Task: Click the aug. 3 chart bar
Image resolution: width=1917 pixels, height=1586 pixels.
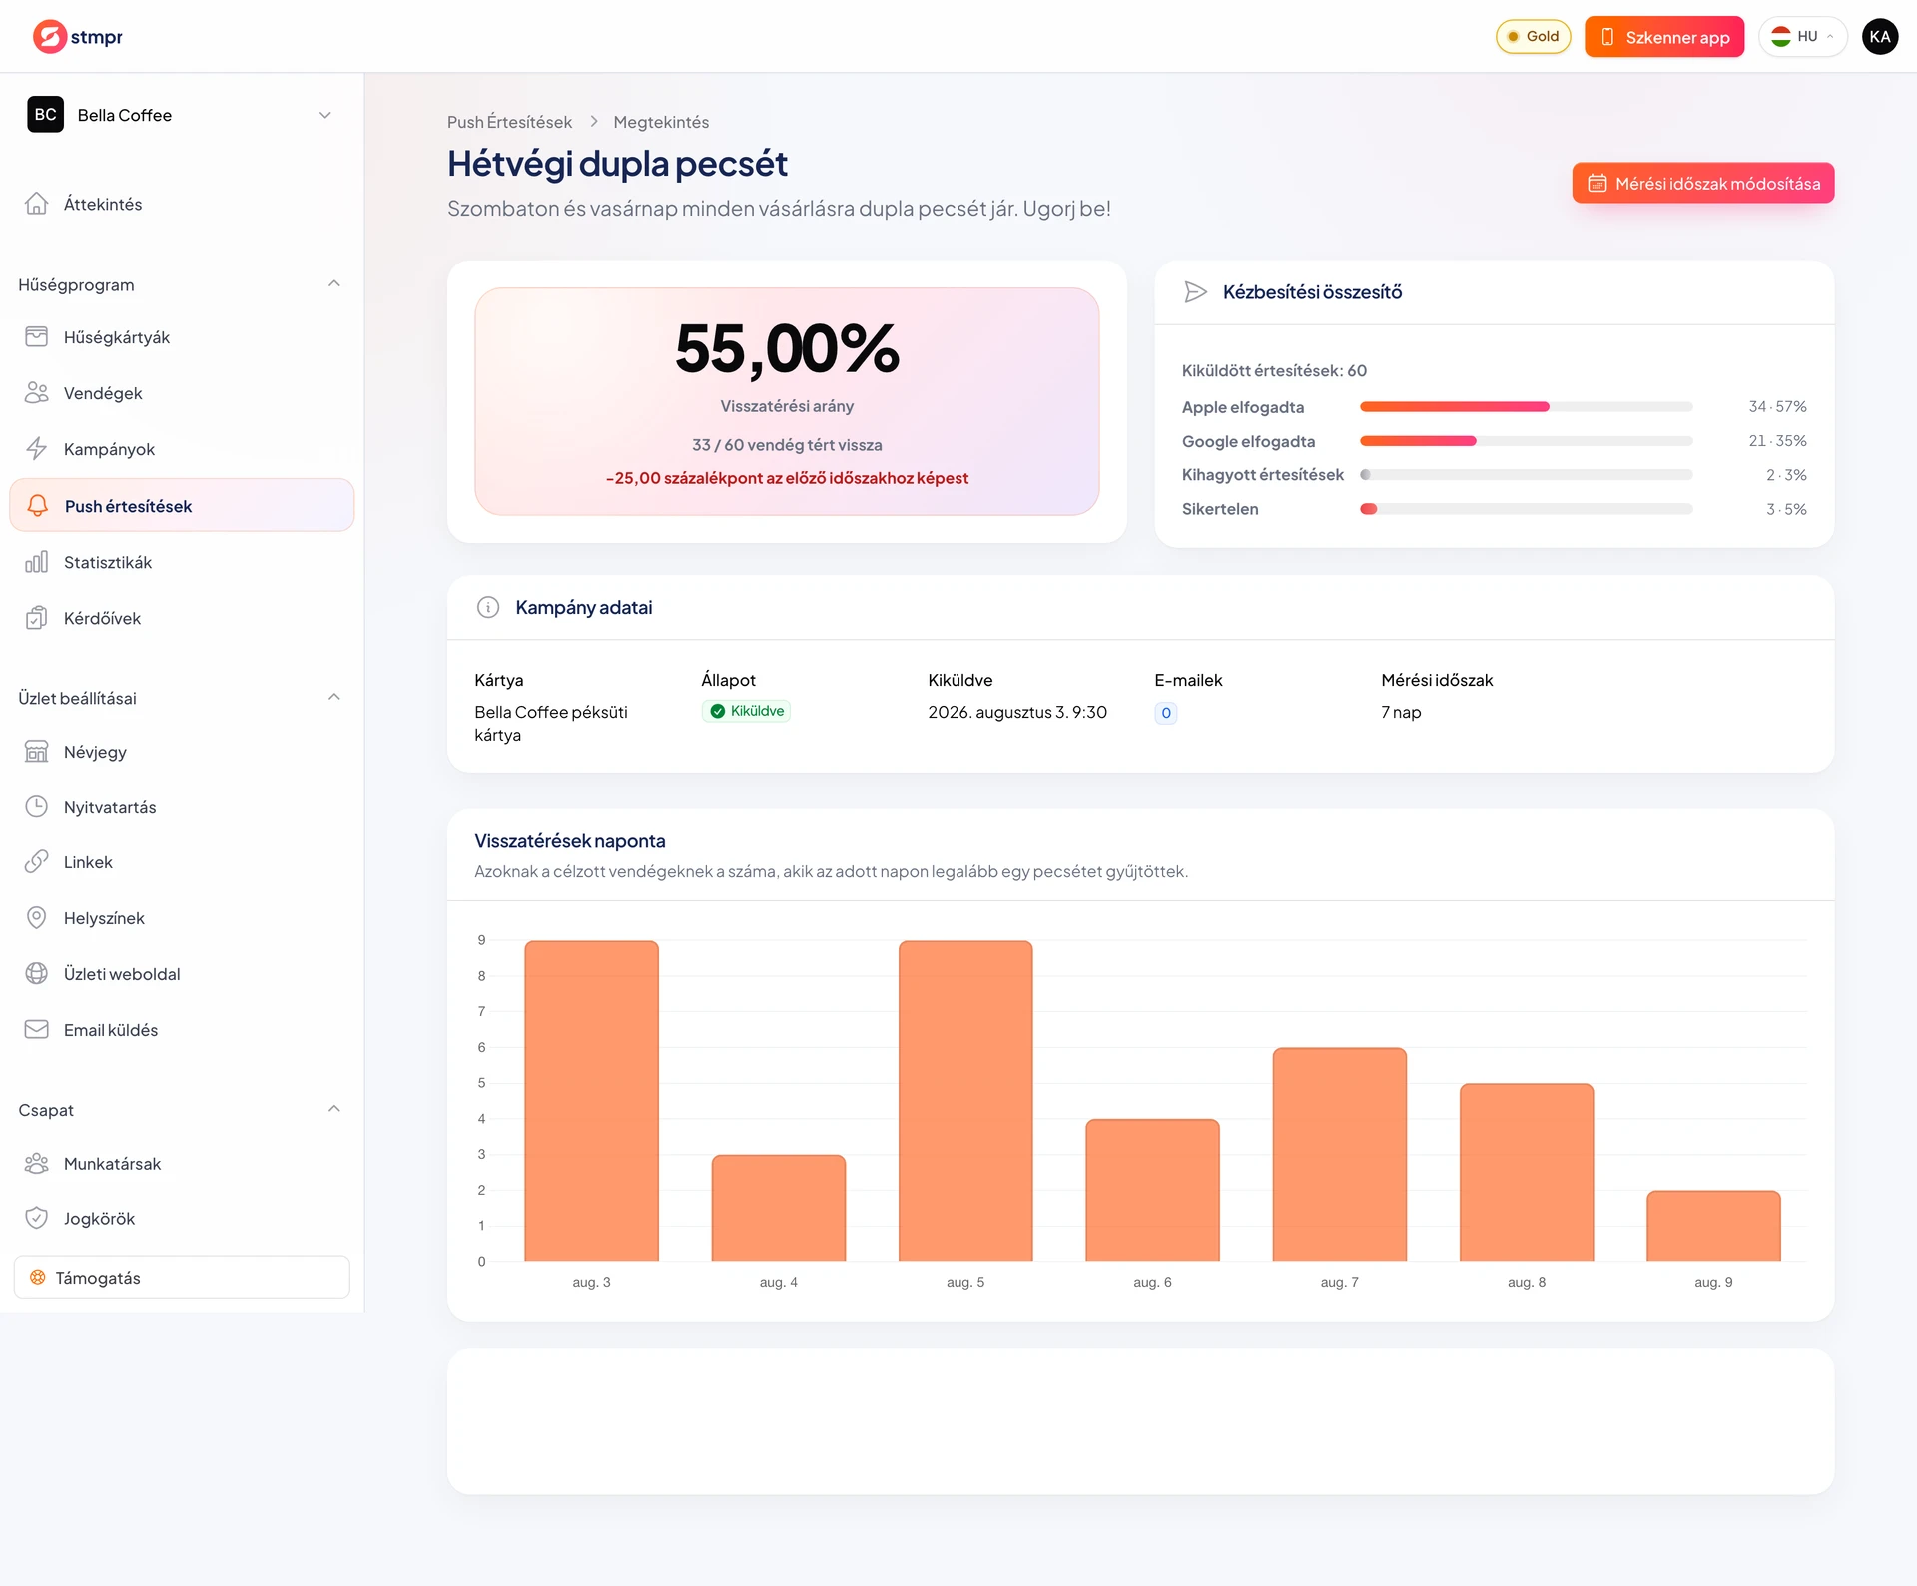Action: (592, 1100)
